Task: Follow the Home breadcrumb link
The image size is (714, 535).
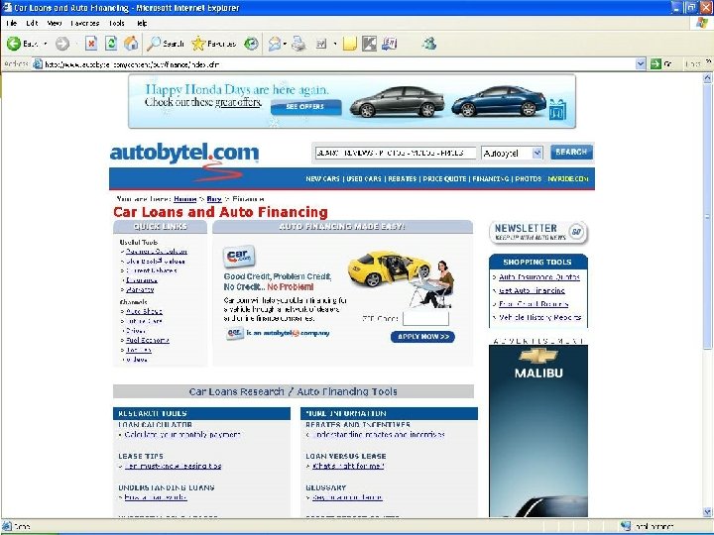Action: pyautogui.click(x=184, y=199)
